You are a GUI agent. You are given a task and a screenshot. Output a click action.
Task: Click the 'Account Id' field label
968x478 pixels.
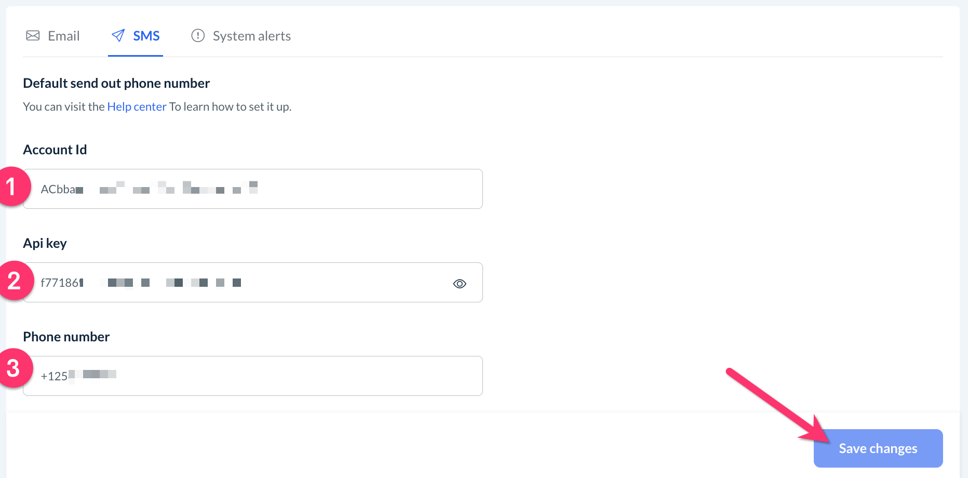pos(55,150)
